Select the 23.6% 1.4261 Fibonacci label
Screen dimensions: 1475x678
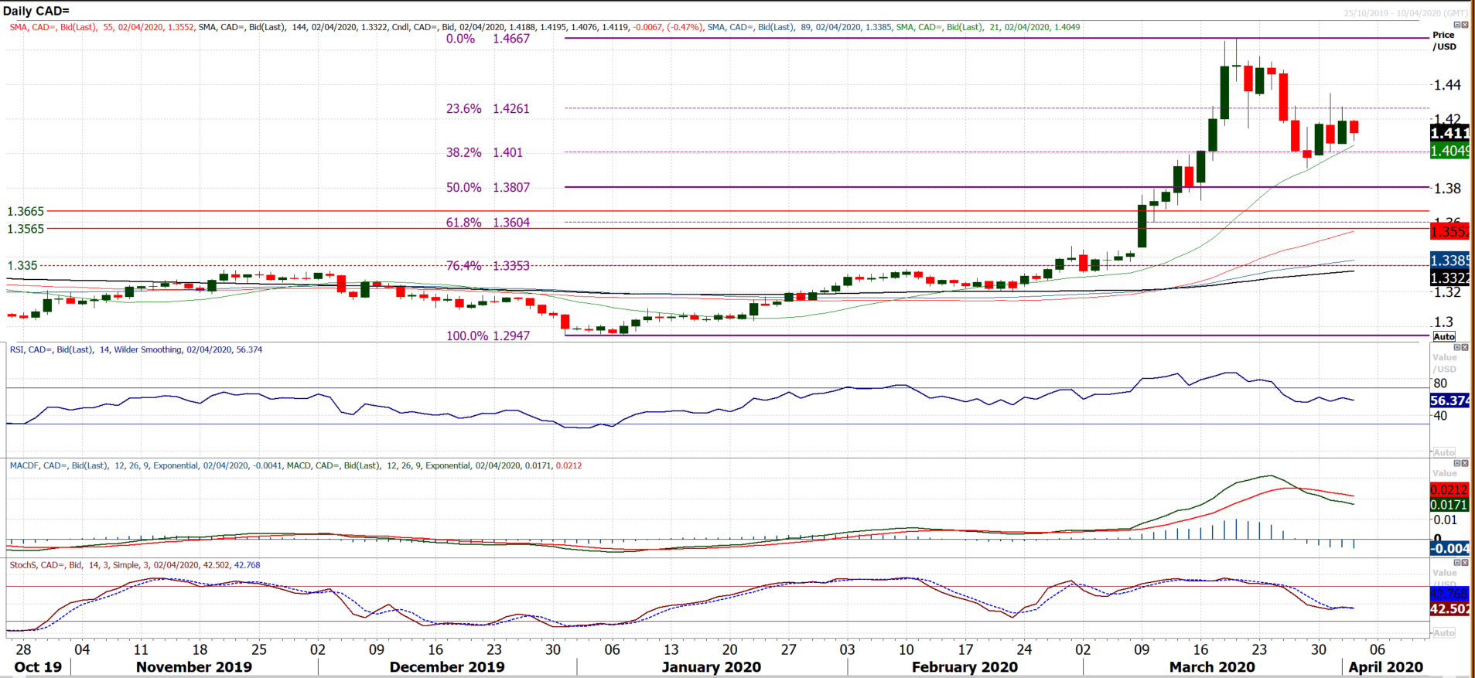488,109
